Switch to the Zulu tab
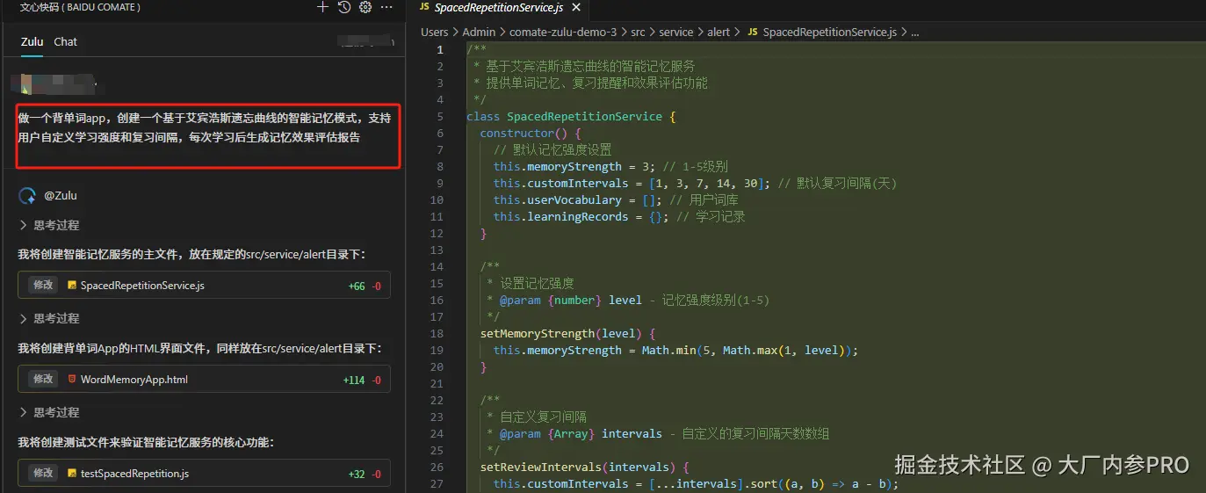 pos(32,41)
